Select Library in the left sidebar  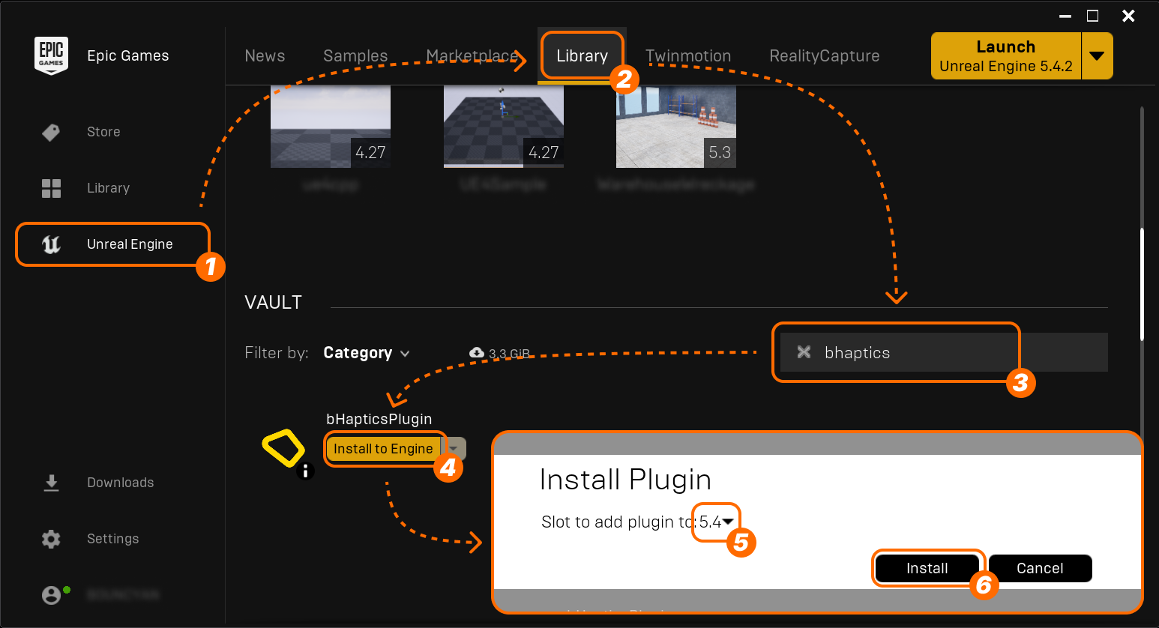click(x=108, y=188)
